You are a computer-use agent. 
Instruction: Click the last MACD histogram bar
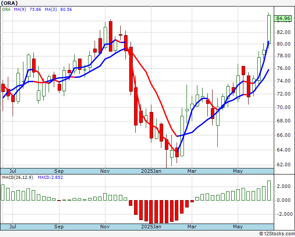pos(269,191)
